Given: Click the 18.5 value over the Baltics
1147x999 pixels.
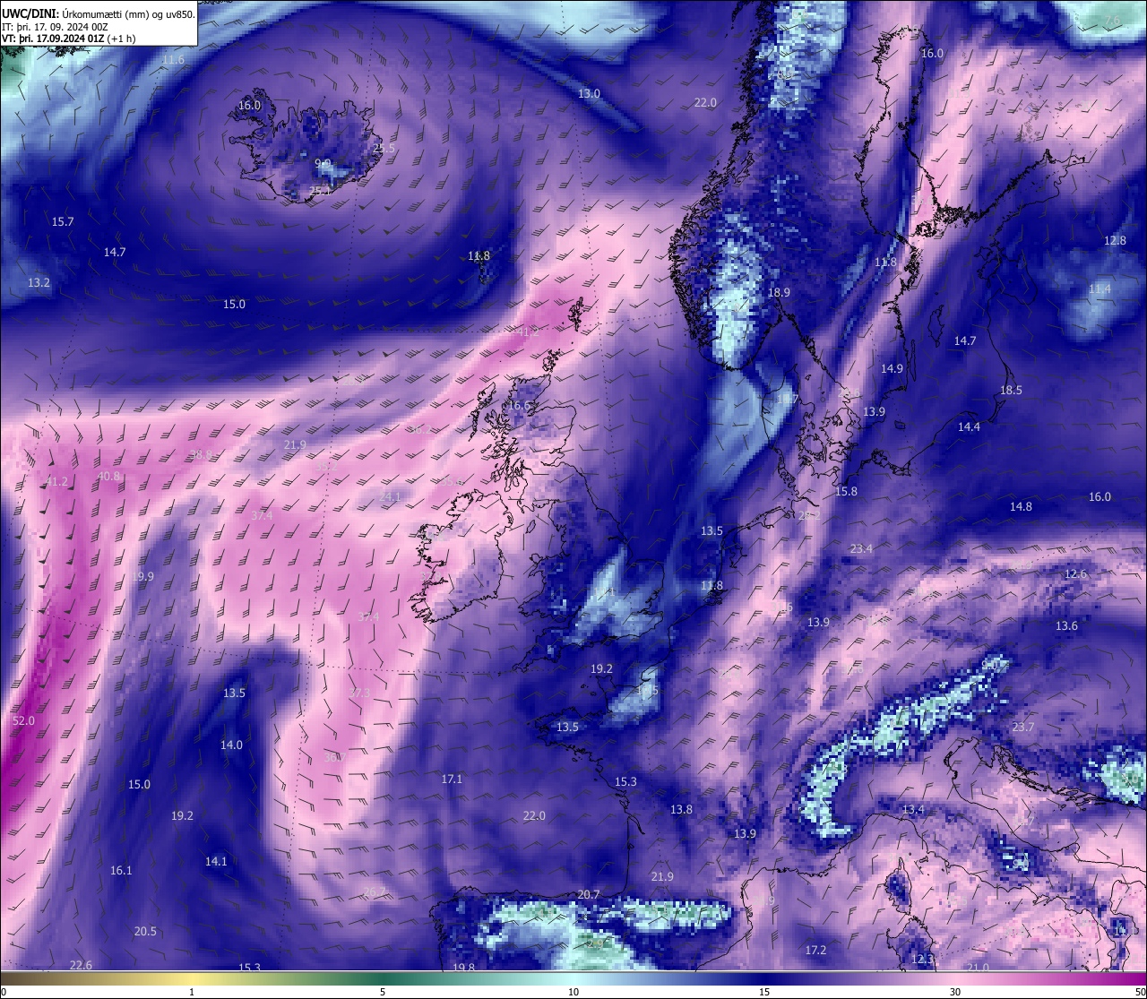Looking at the screenshot, I should [x=1011, y=390].
